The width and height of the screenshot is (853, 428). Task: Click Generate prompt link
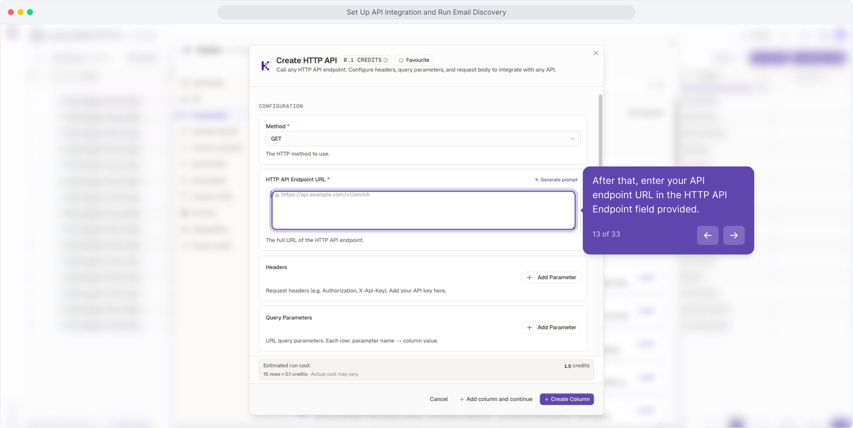[556, 180]
